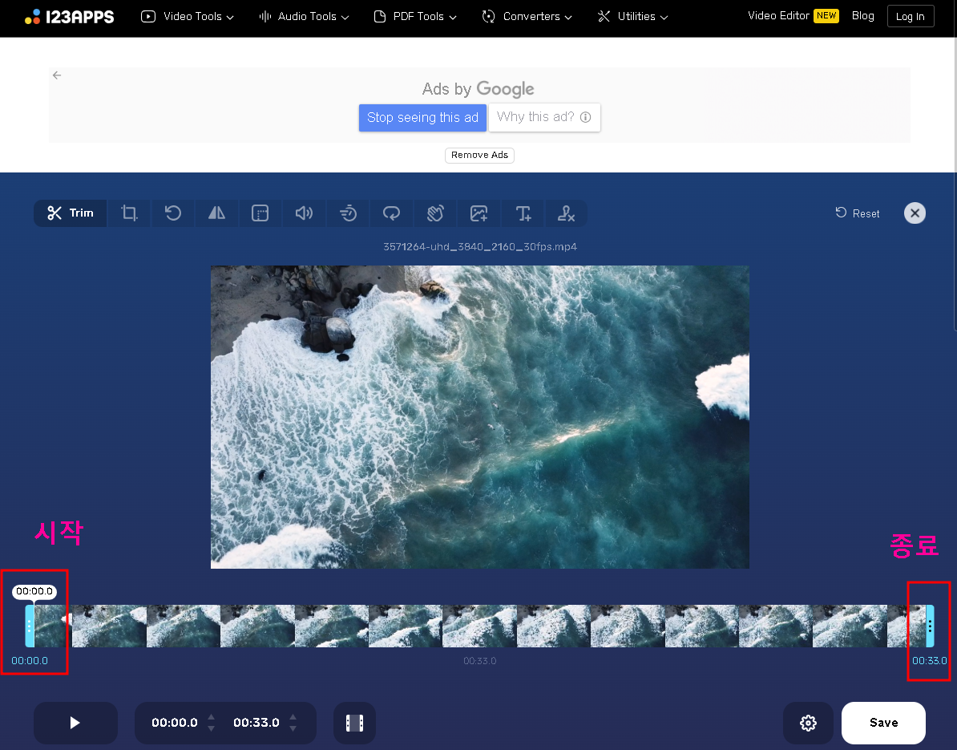Click the file name 3571264-uhd_3840_2160_30fps.mp4
This screenshot has height=750, width=957.
(x=480, y=247)
